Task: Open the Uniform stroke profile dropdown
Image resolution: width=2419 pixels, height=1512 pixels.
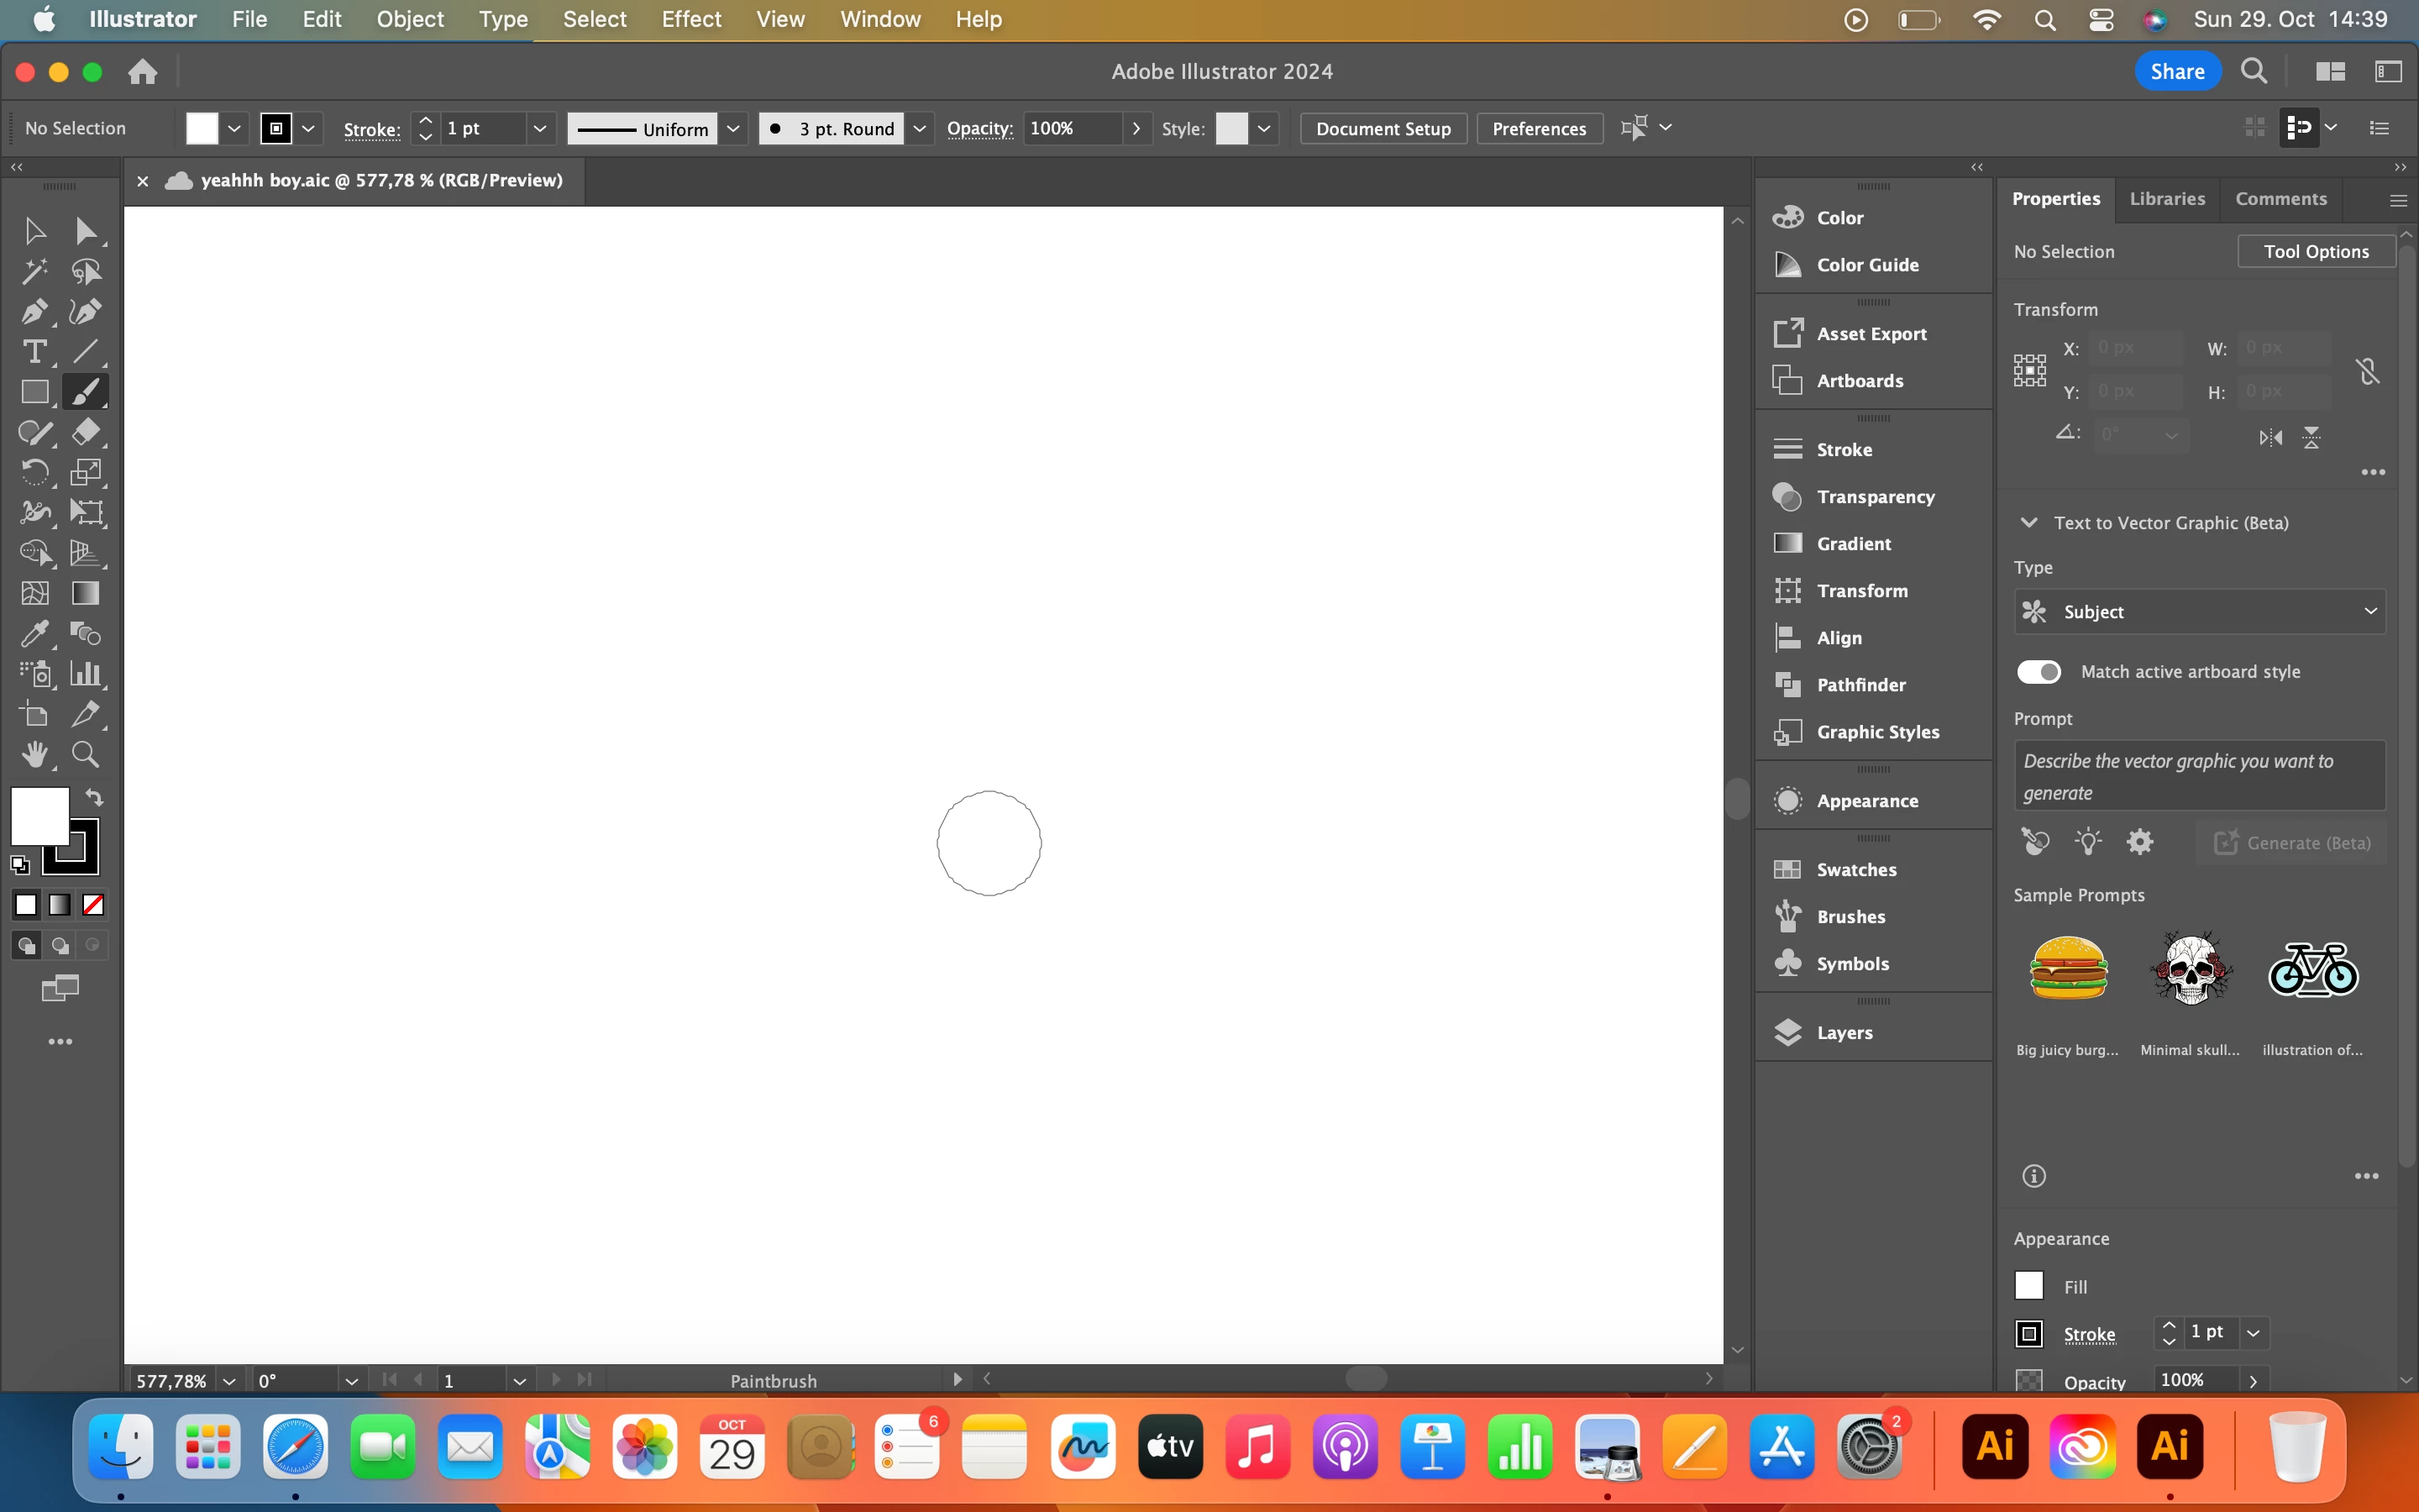Action: [732, 129]
